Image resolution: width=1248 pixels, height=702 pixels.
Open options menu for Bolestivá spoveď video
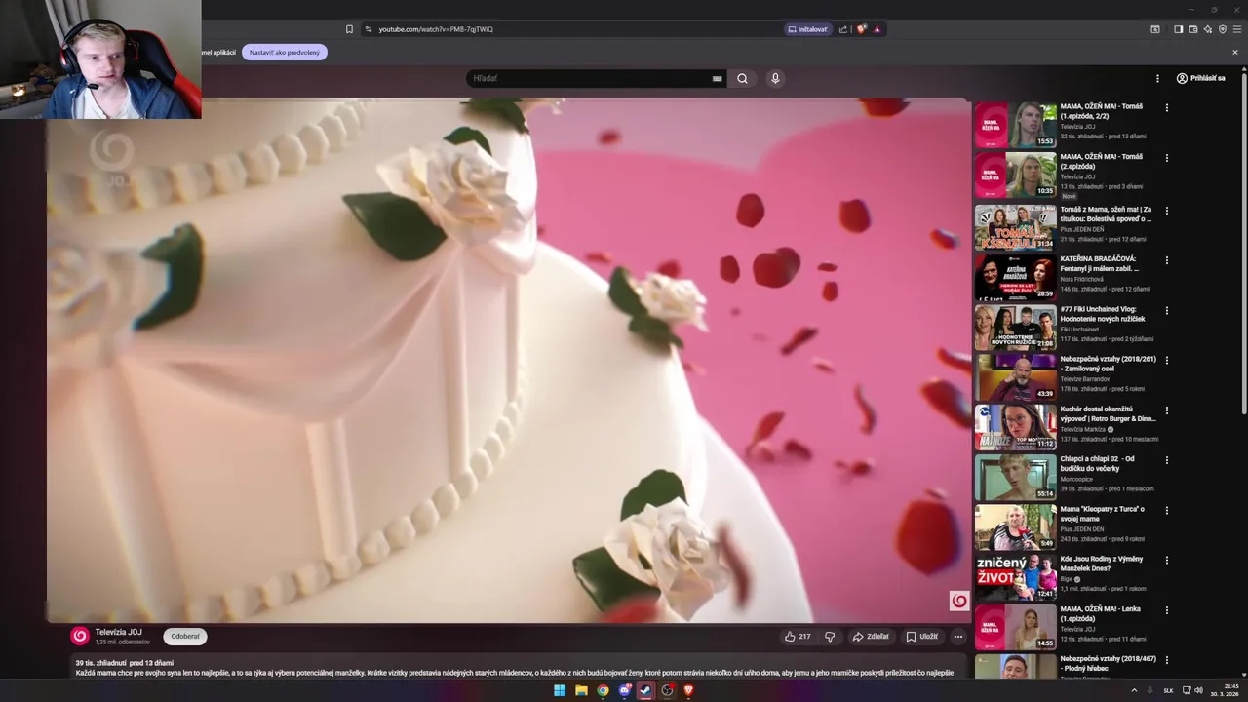coord(1167,210)
